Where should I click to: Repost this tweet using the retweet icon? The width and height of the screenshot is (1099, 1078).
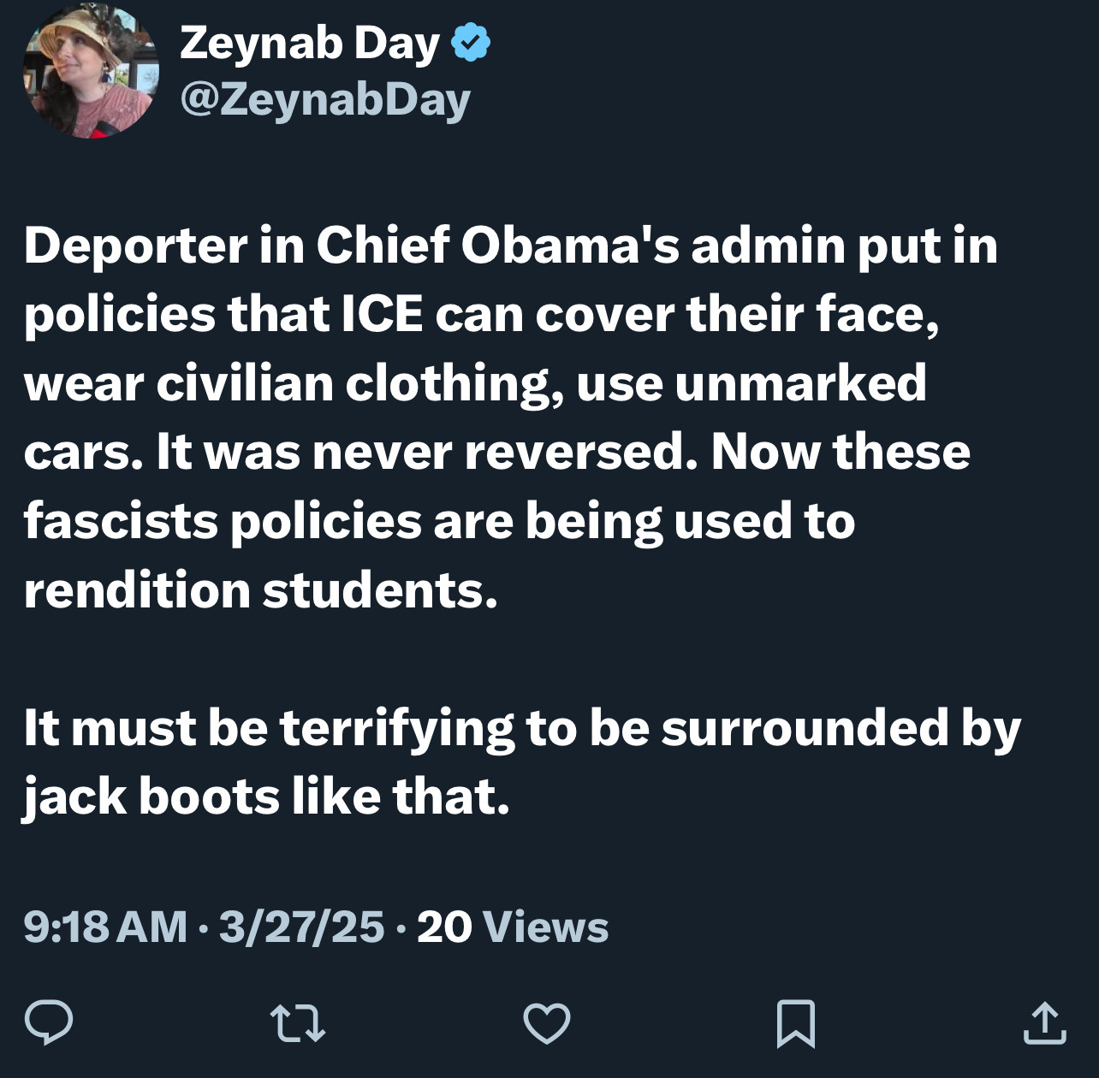tap(297, 1023)
